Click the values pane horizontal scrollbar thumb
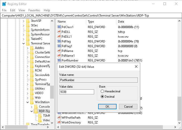Viewport: 182px width, 130px height. pyautogui.click(x=112, y=127)
